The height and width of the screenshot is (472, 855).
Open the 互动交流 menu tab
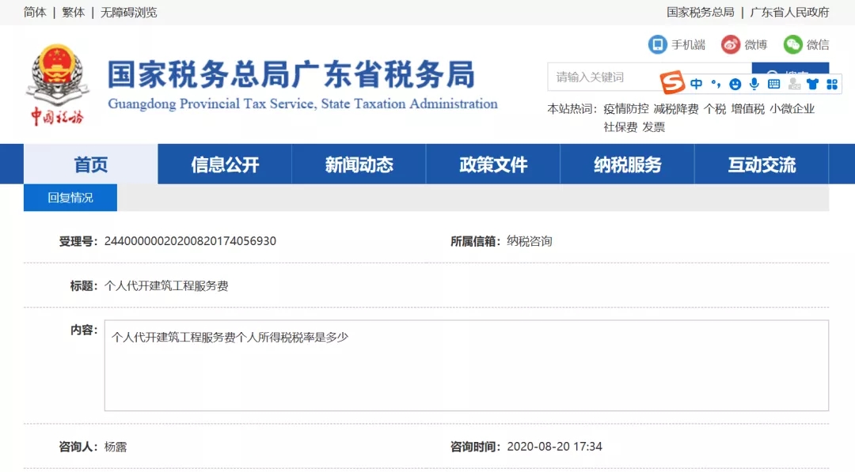(762, 164)
